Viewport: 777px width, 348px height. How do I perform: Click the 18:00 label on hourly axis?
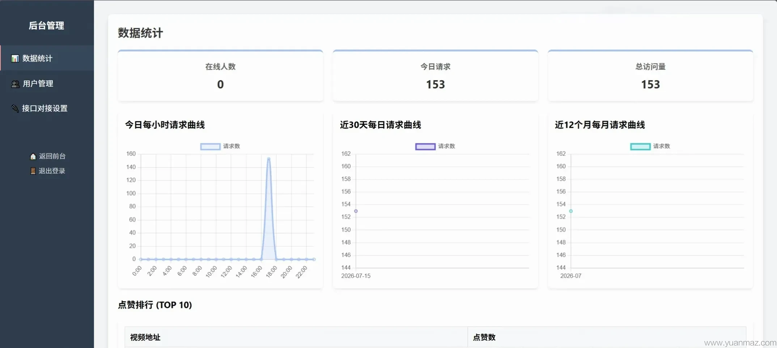pyautogui.click(x=272, y=271)
